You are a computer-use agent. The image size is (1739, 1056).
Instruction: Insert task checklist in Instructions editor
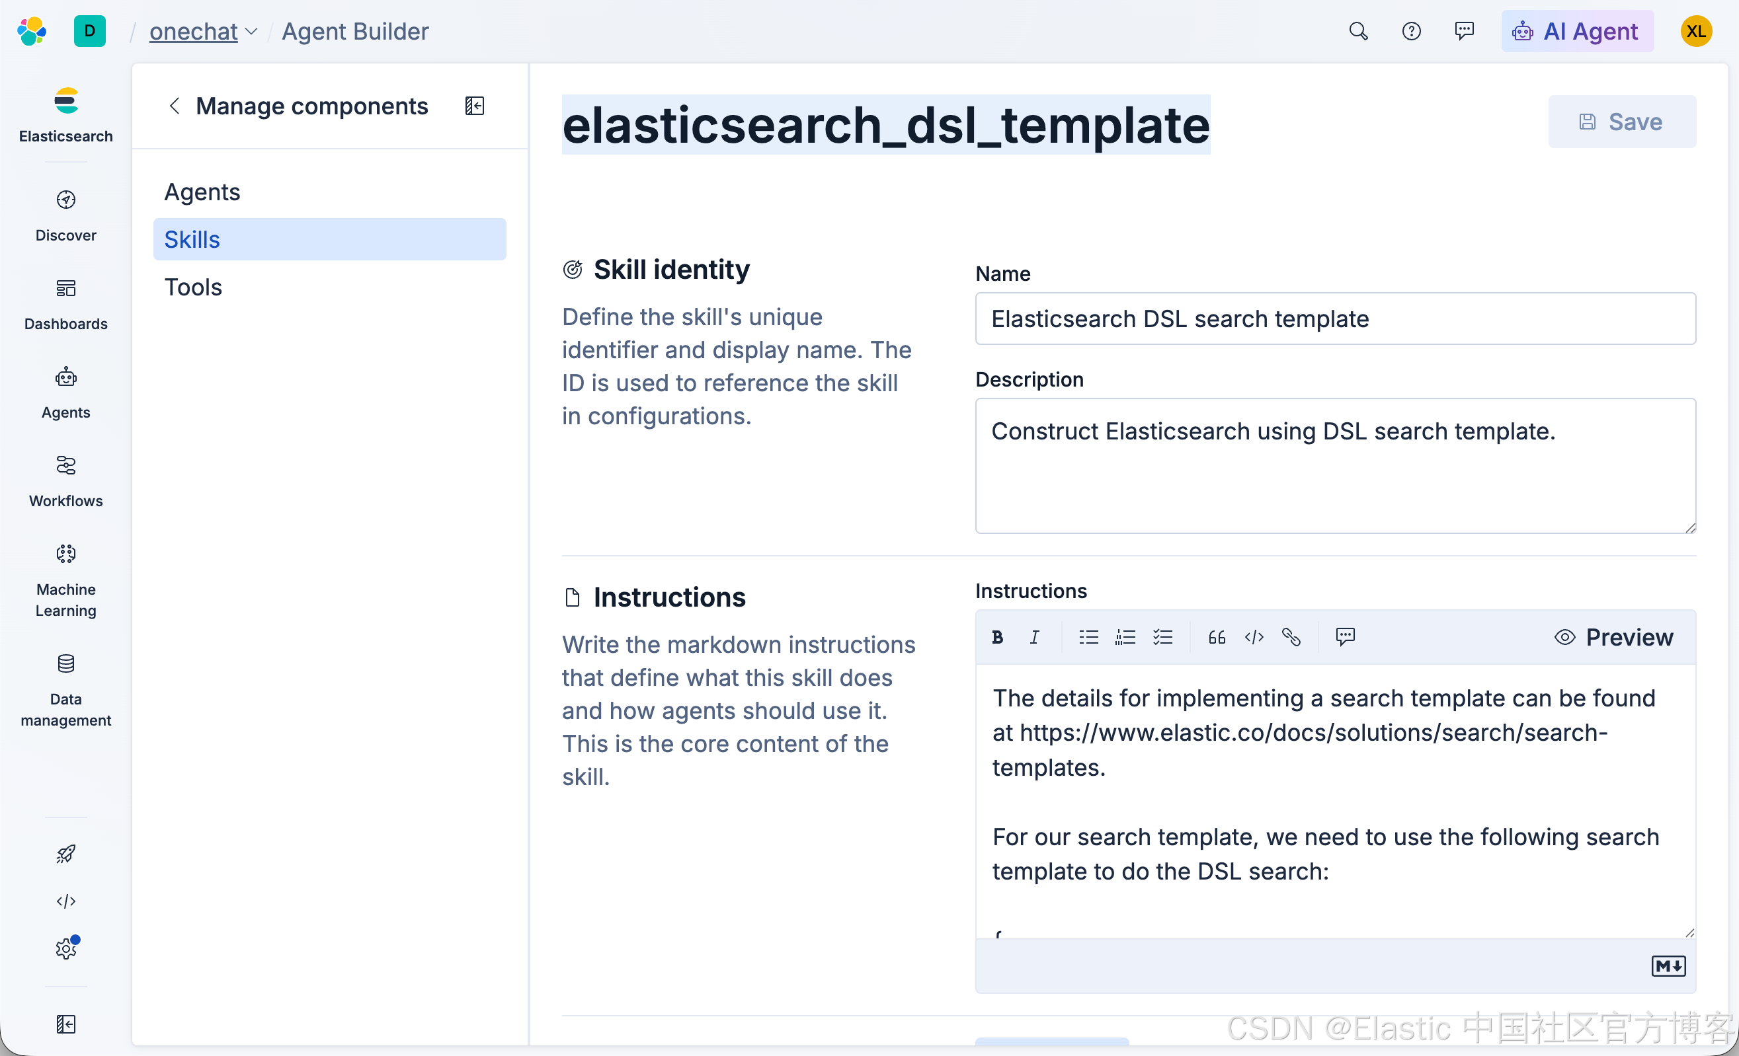pyautogui.click(x=1162, y=637)
